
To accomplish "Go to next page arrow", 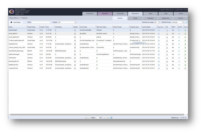I will pos(104,118).
